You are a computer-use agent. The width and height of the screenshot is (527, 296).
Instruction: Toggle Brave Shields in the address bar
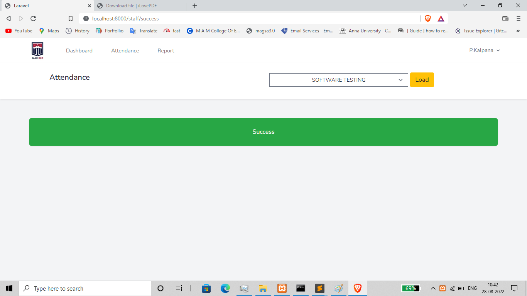click(428, 18)
